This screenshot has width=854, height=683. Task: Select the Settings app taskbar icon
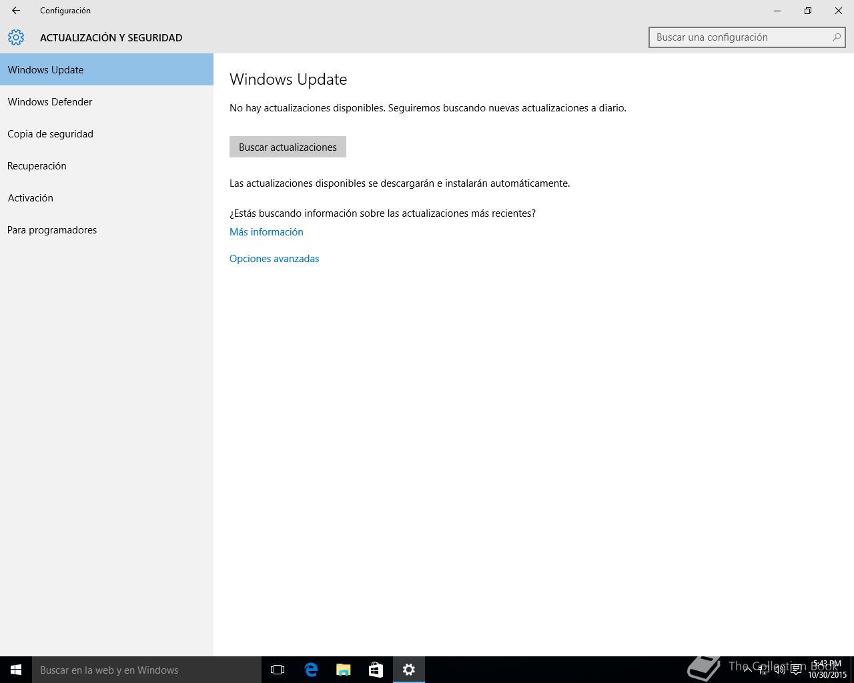409,670
